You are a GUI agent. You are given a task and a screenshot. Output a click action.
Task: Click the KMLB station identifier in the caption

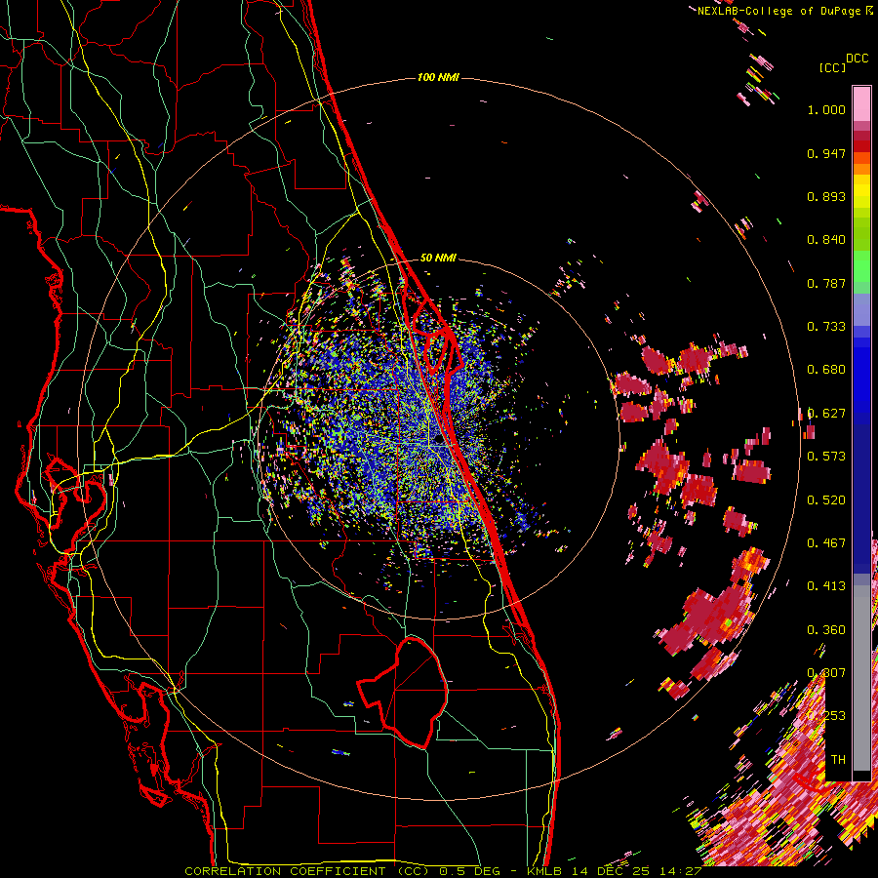544,871
